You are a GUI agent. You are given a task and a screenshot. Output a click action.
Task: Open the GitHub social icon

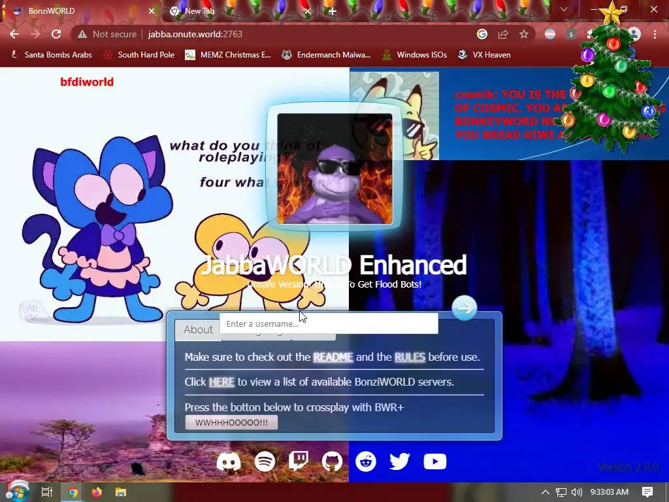click(333, 461)
